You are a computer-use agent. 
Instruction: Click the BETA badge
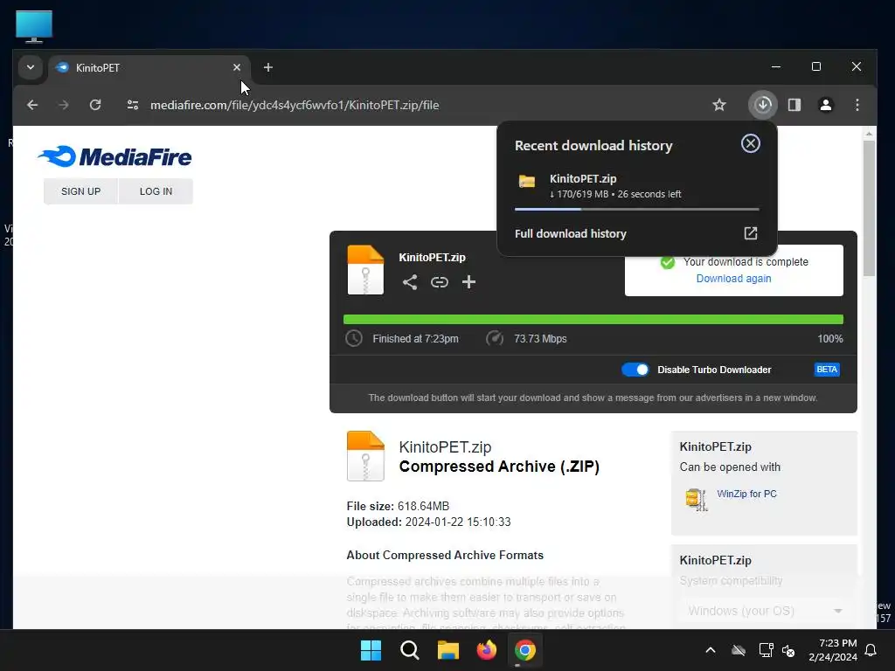(x=827, y=370)
